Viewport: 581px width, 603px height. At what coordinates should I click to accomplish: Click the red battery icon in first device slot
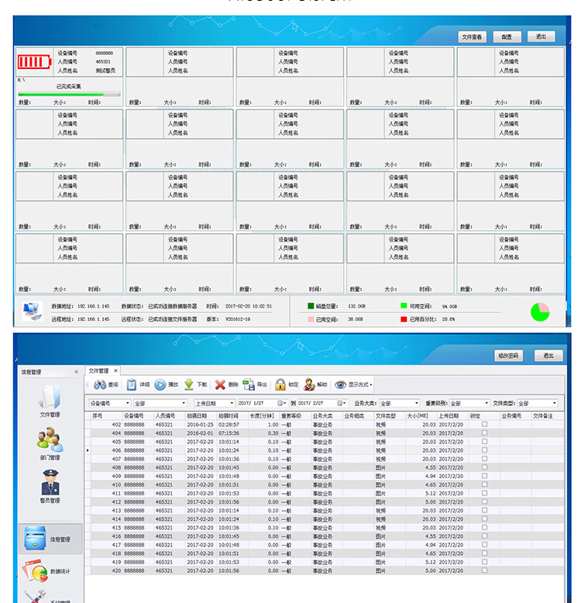click(x=34, y=61)
